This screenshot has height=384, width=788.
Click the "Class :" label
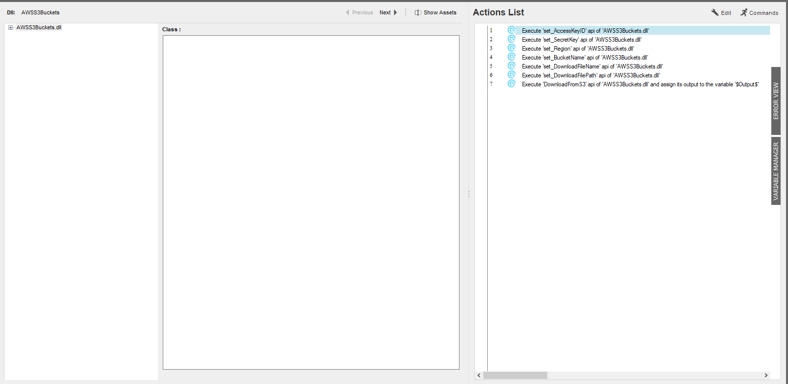point(172,29)
